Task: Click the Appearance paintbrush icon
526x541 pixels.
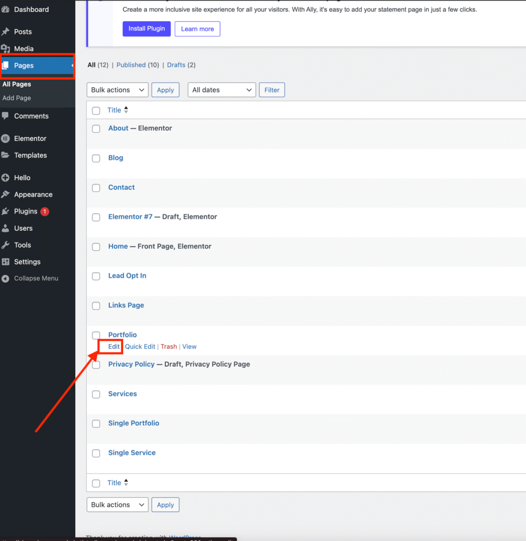Action: click(x=5, y=194)
